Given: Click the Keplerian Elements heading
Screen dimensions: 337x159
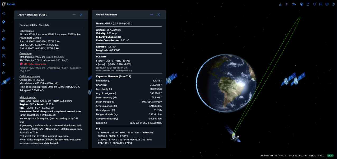Looking at the screenshot, I should pos(114,76).
